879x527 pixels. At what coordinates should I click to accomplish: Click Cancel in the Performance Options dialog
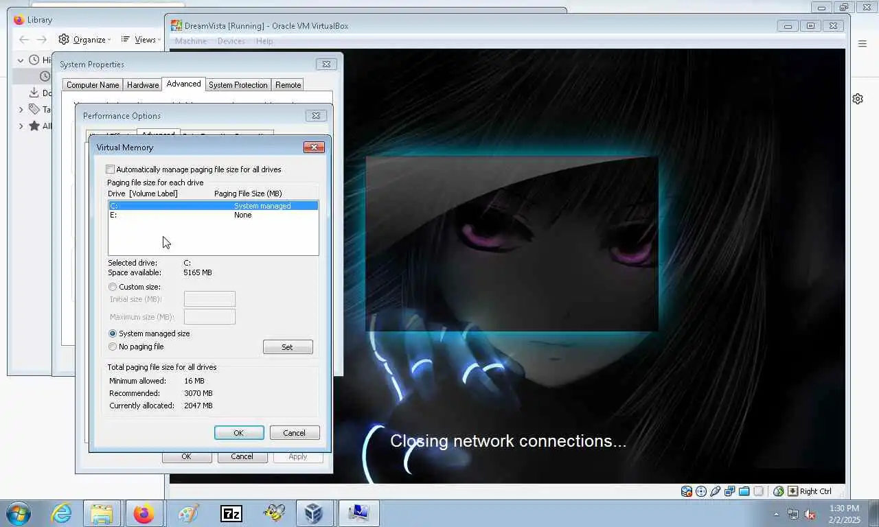pyautogui.click(x=242, y=457)
